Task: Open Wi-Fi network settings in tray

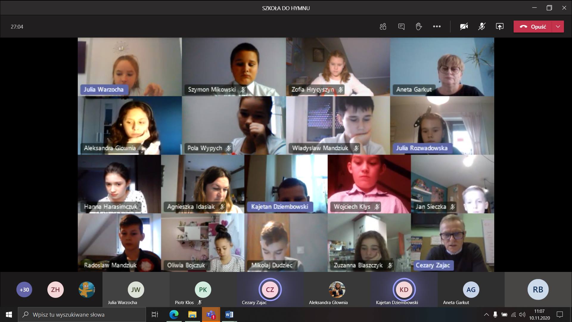Action: 514,315
